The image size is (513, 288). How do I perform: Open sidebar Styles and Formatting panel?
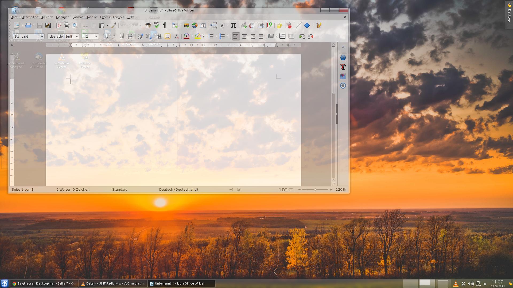(343, 67)
